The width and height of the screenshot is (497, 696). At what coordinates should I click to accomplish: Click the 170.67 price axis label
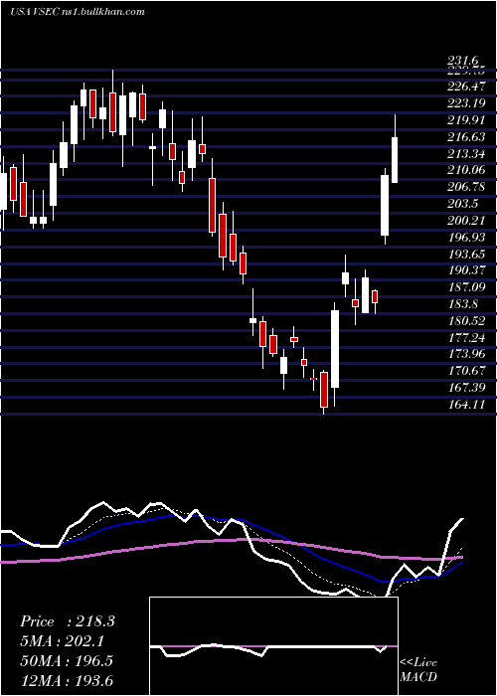click(466, 371)
